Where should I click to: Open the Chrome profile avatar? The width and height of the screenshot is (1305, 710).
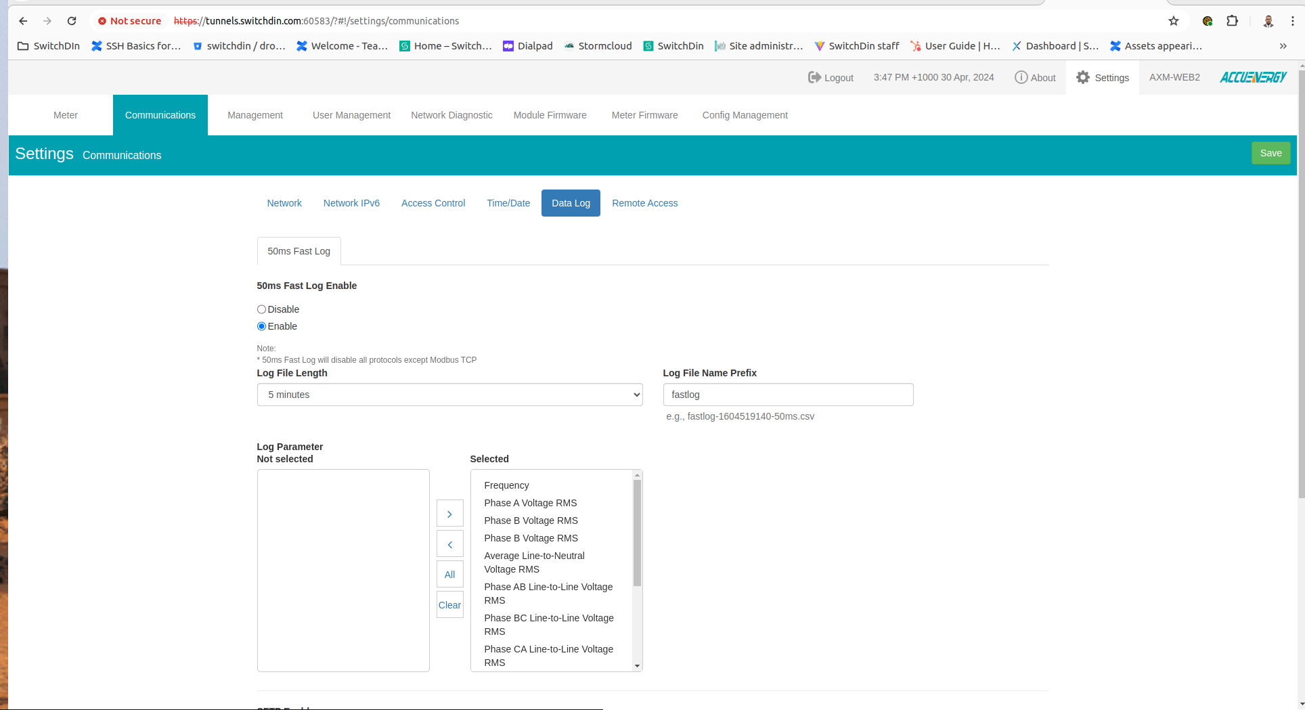pyautogui.click(x=1268, y=21)
